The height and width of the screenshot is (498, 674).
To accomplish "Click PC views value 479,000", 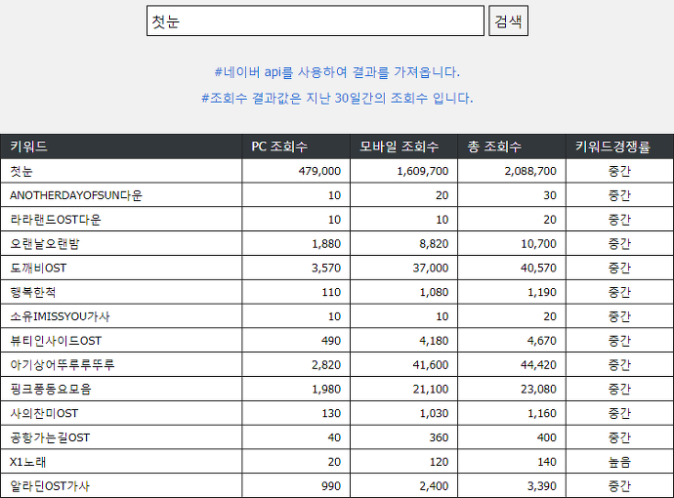I will [319, 171].
